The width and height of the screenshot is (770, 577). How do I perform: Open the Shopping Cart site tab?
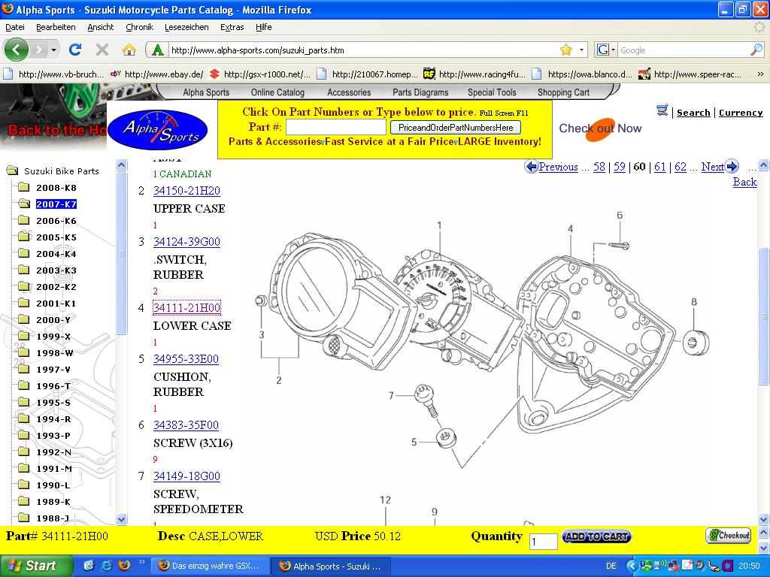pyautogui.click(x=563, y=92)
